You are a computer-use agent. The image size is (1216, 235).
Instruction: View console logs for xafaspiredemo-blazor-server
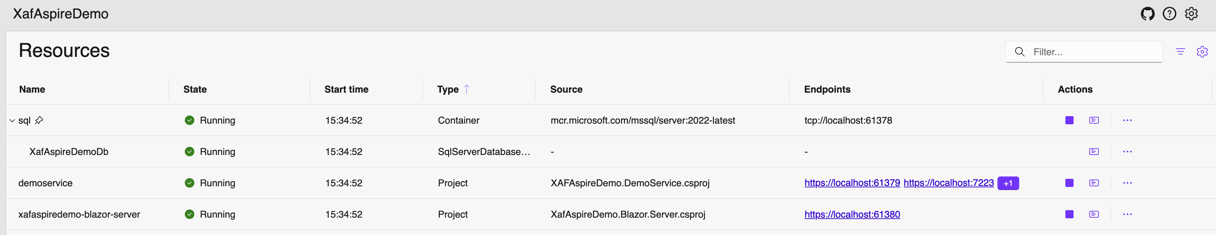[1094, 214]
